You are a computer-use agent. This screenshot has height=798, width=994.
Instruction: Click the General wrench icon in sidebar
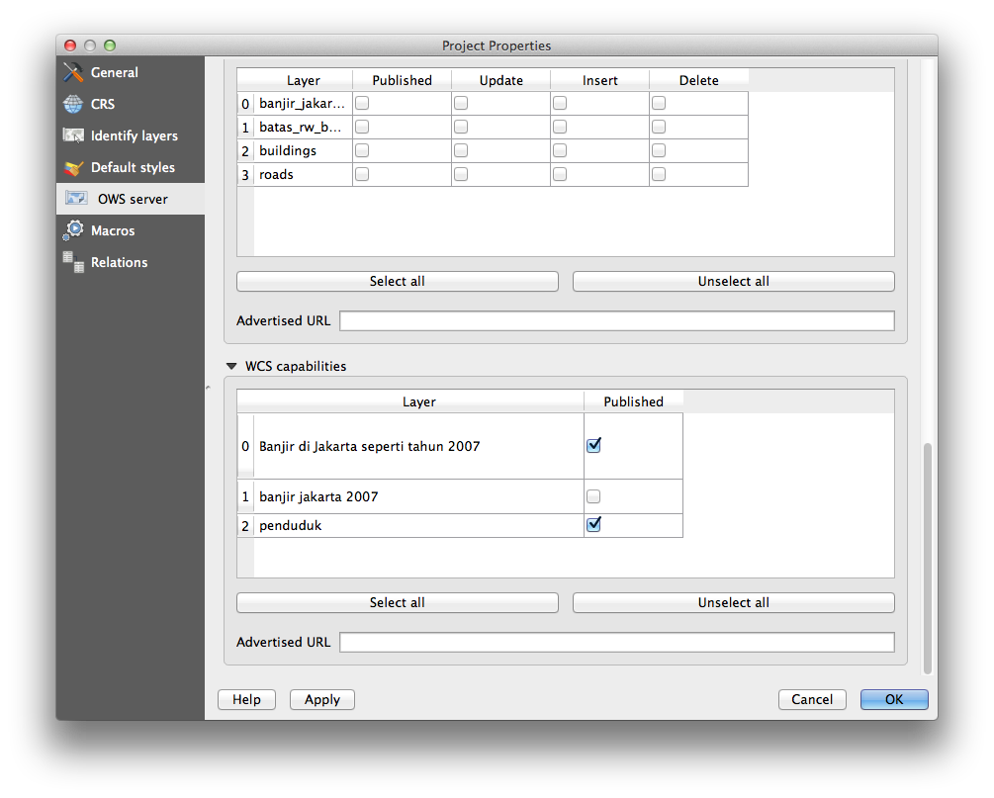coord(73,72)
